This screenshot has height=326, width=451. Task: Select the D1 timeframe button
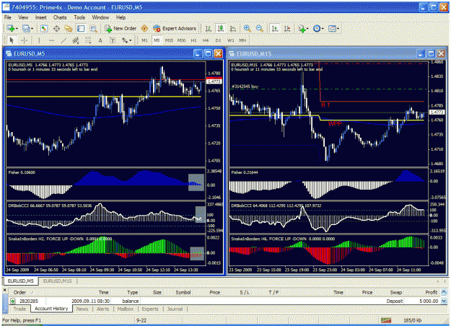tap(218, 40)
